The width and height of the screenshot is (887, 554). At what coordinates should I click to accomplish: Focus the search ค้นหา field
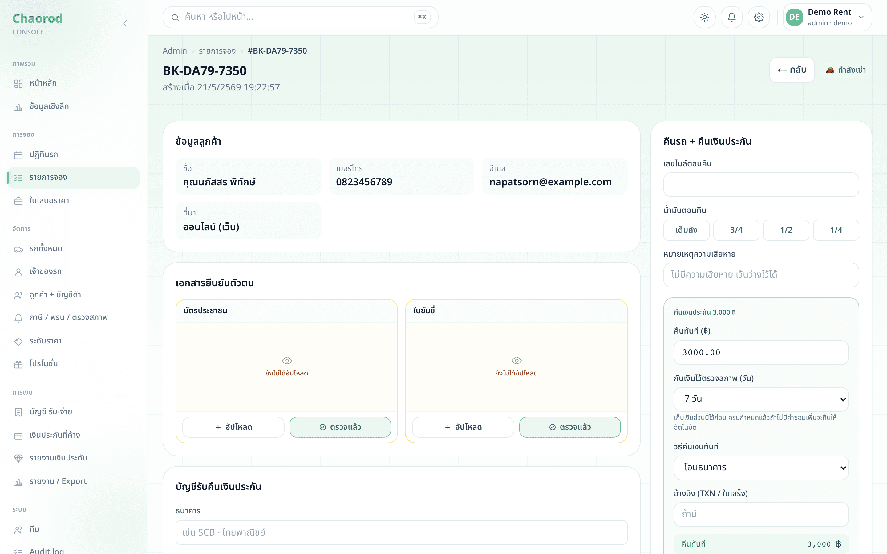pyautogui.click(x=300, y=17)
